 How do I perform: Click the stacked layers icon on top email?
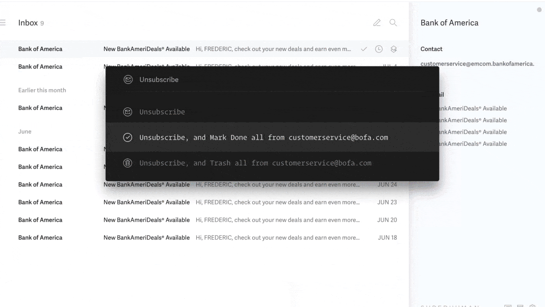pyautogui.click(x=394, y=49)
